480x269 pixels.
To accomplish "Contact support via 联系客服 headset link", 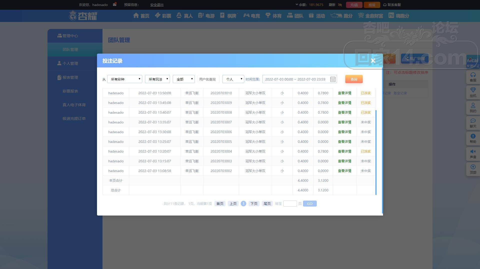I will point(392,5).
